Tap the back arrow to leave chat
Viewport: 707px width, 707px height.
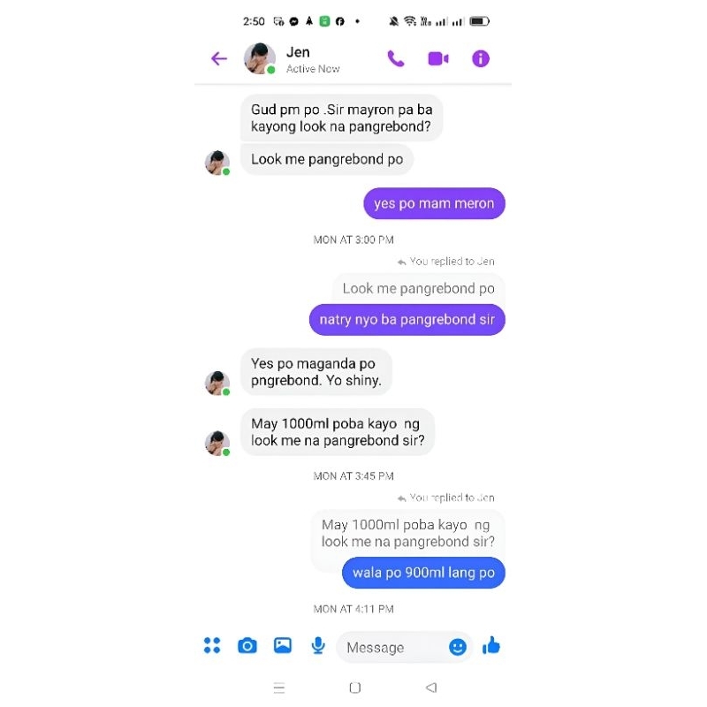pos(219,58)
